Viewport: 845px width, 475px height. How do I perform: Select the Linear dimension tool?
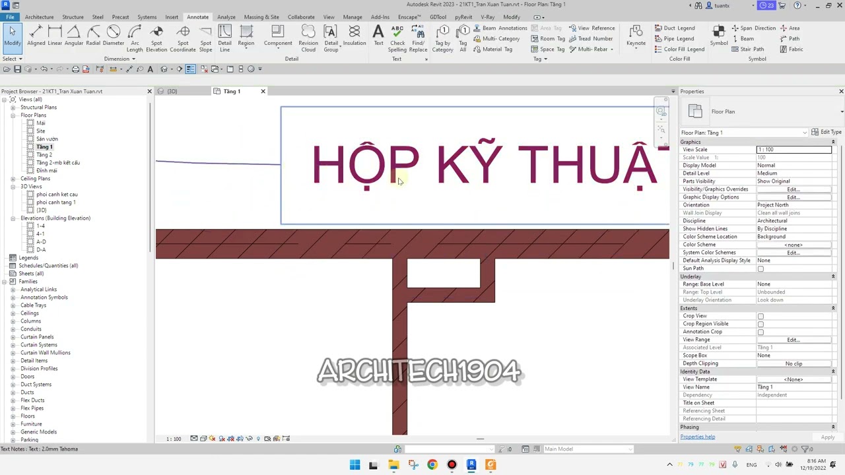[x=55, y=36]
